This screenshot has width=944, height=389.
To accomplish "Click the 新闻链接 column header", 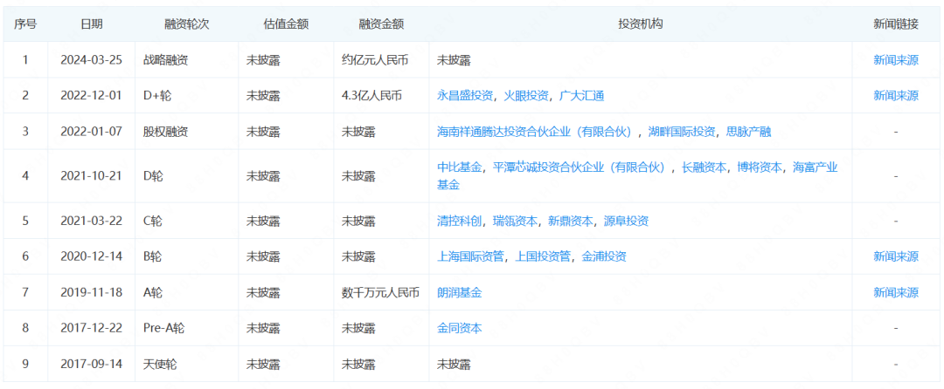I will point(896,24).
